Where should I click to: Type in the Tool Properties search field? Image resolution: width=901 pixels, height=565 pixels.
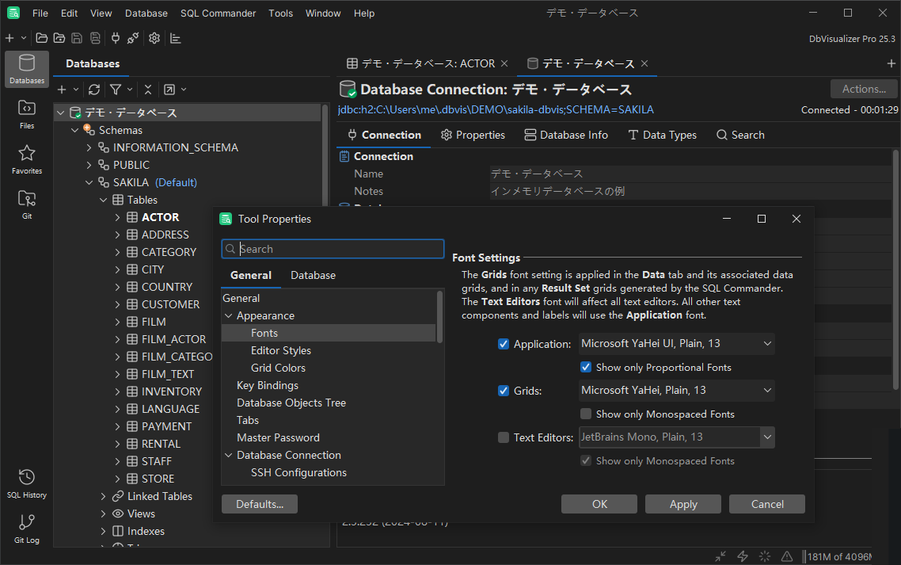[x=333, y=248]
